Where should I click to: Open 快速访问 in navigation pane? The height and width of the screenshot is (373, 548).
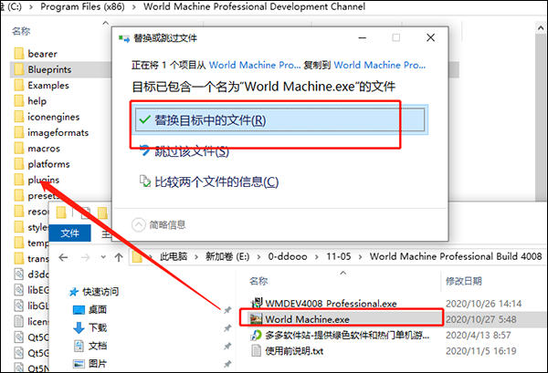coord(94,292)
